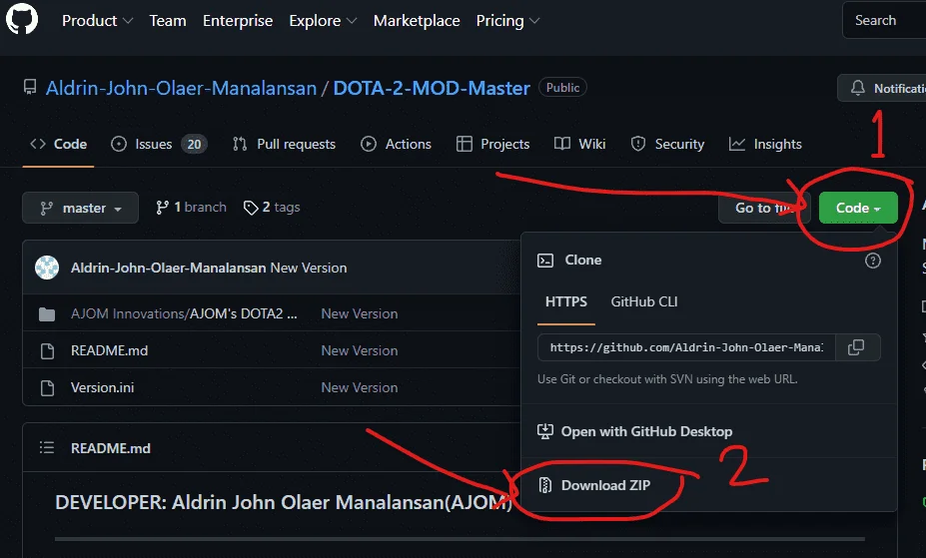Expand the Explore dropdown

tap(323, 21)
